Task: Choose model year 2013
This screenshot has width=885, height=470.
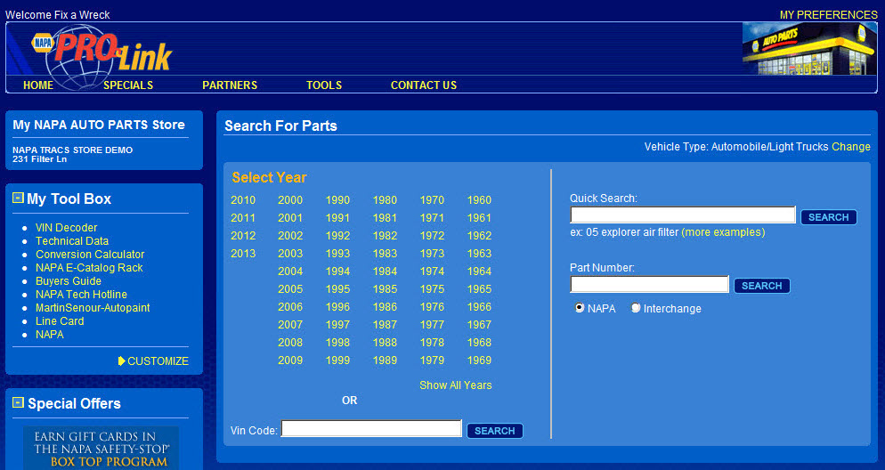Action: tap(243, 254)
